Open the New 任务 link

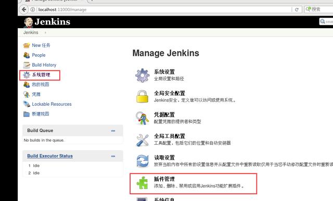(41, 45)
